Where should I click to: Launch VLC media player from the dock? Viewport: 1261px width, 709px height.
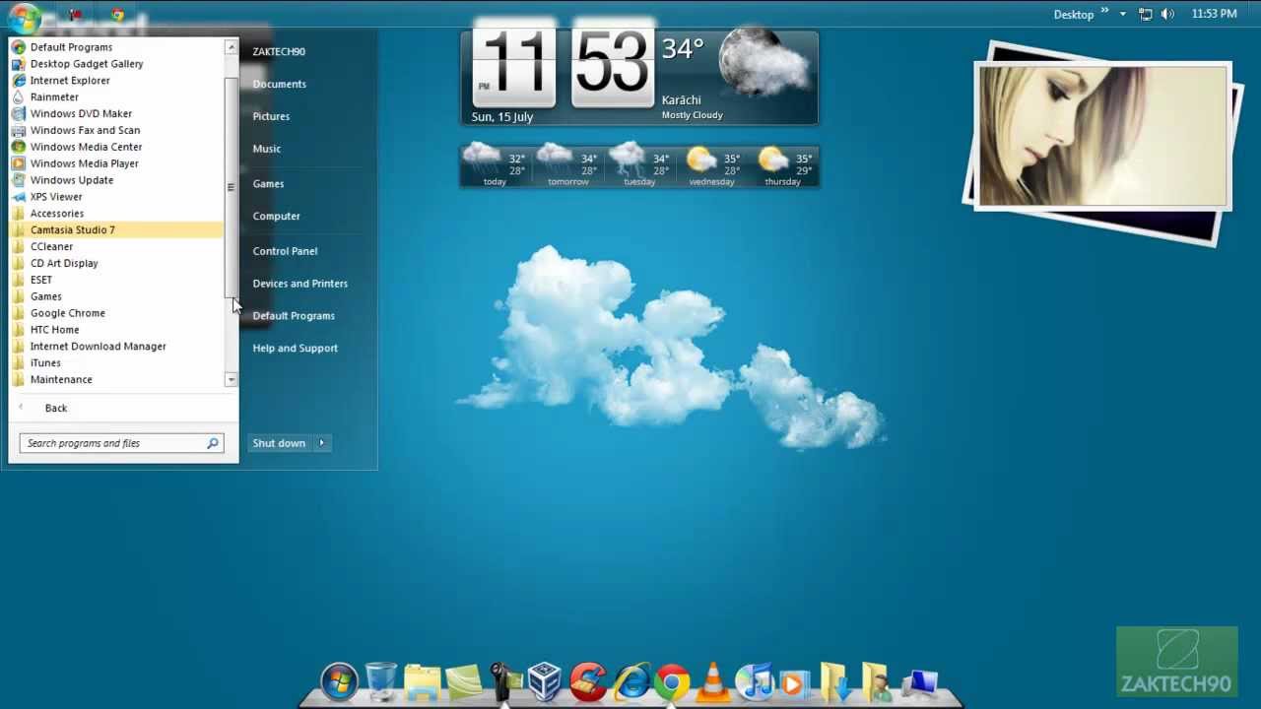click(712, 679)
